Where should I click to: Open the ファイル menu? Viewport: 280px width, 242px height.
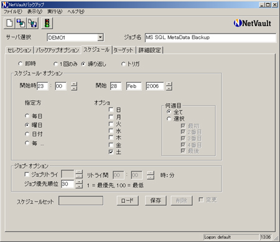pos(13,12)
